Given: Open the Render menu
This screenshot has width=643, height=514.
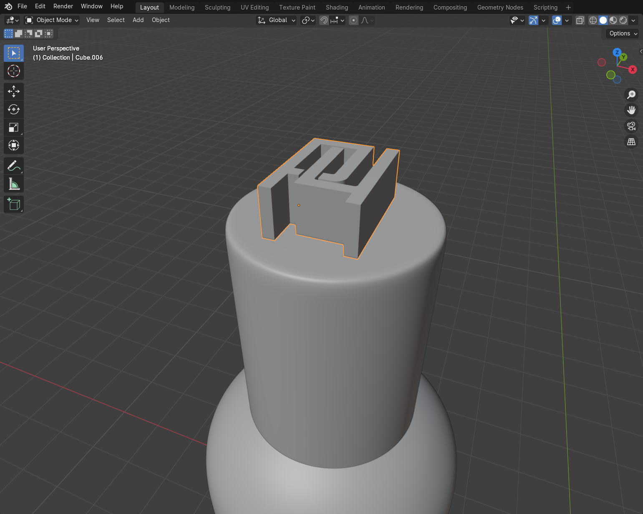Looking at the screenshot, I should [63, 6].
